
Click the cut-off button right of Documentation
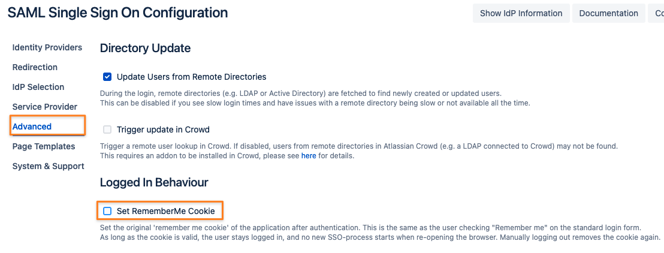tap(656, 13)
